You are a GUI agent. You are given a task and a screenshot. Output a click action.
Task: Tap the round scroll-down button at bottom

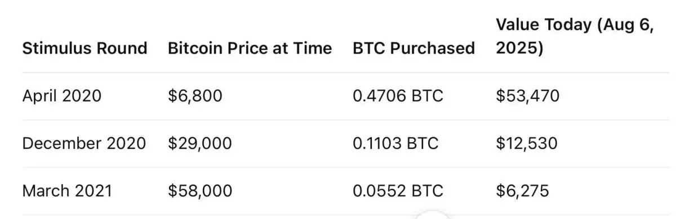pyautogui.click(x=433, y=216)
